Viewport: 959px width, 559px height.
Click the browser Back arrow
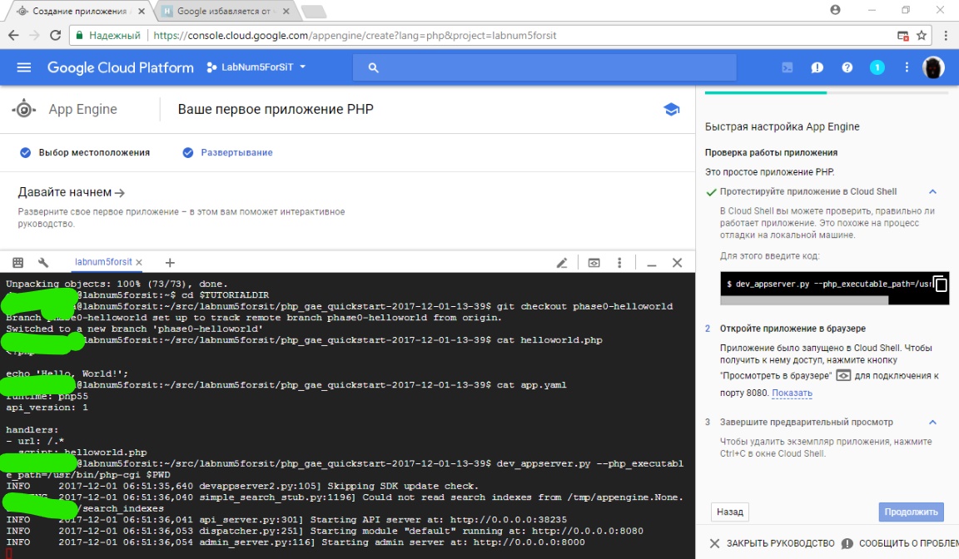pos(13,36)
